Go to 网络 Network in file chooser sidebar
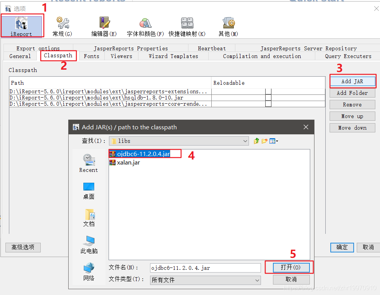Viewport: 380px width, 295px height. (x=89, y=272)
